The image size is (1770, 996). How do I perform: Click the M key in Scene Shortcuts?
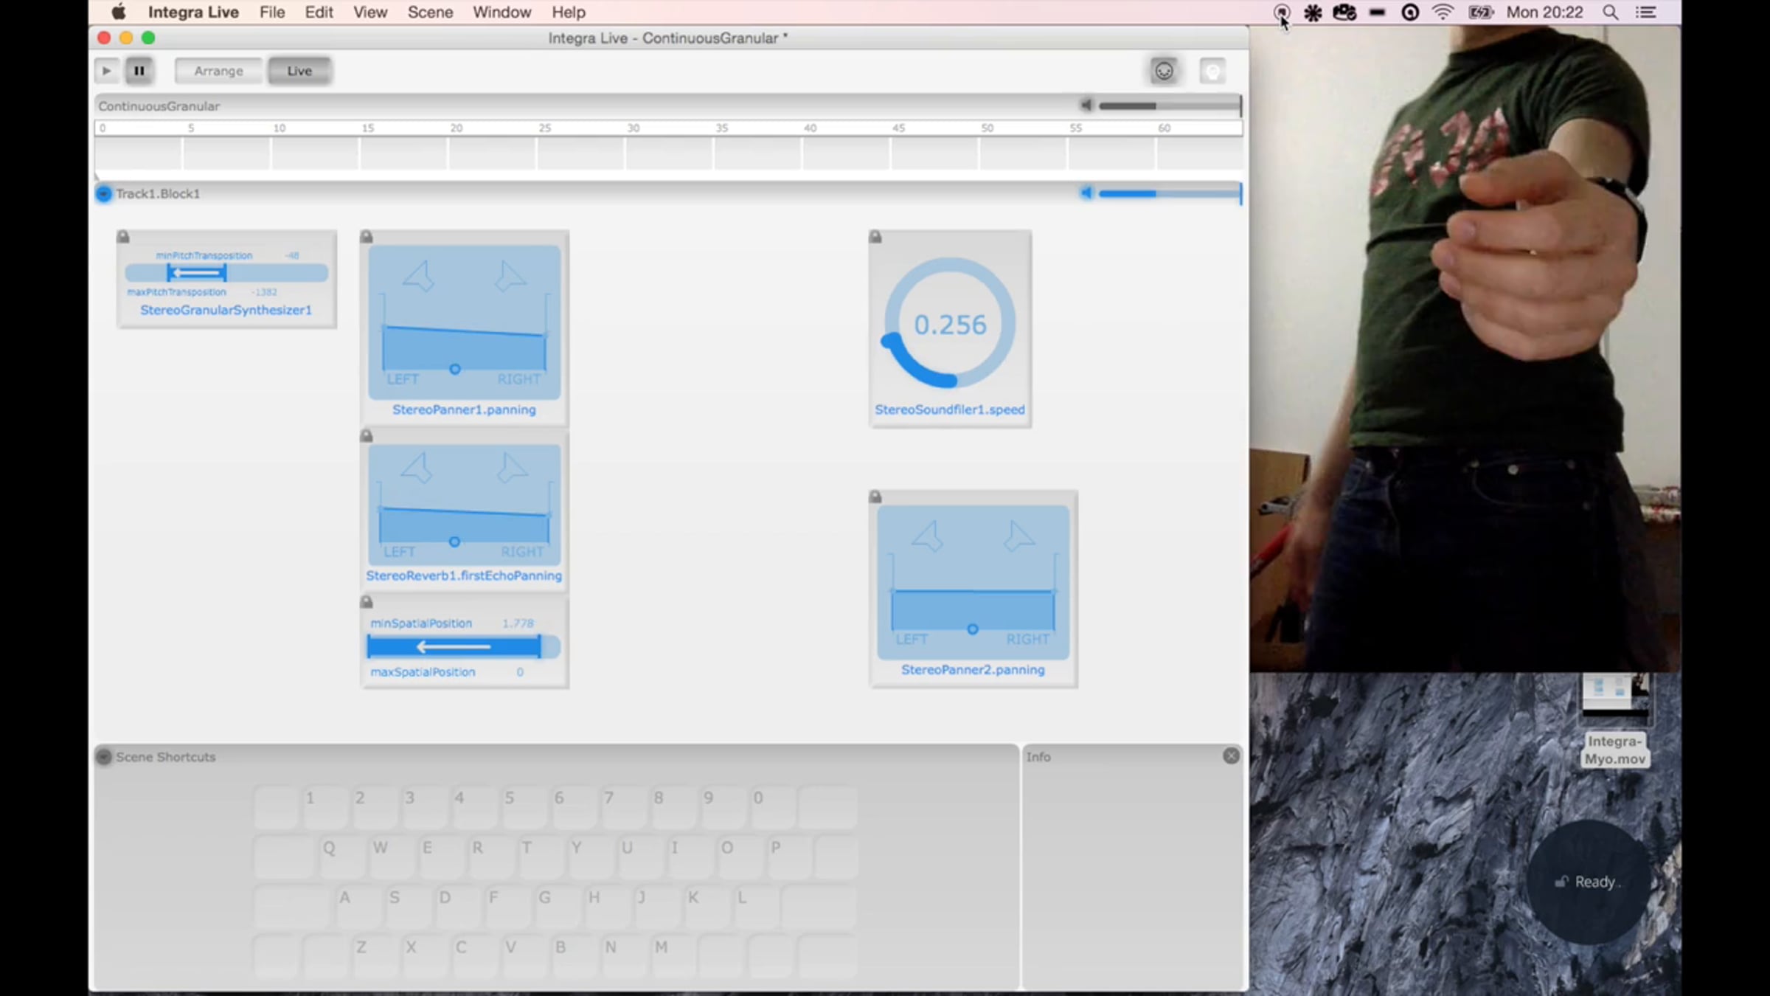tap(674, 956)
